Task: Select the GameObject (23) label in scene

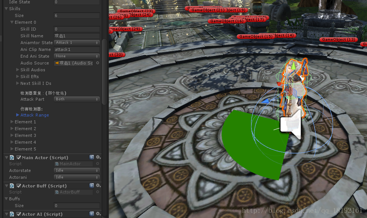Action: coord(136,11)
